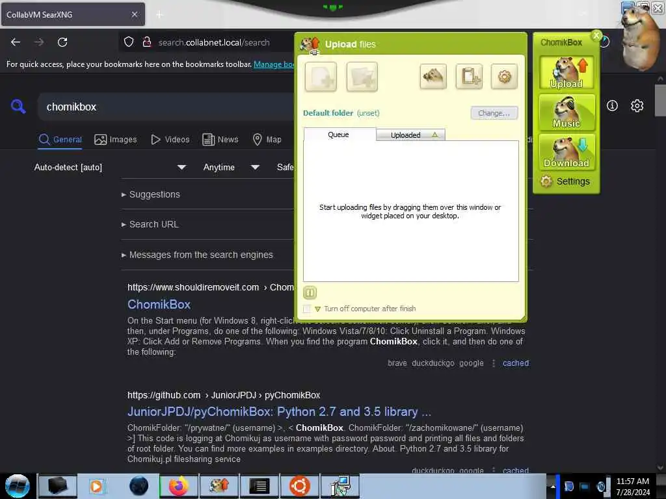Open SearXNG preferences gear icon
This screenshot has width=666, height=499.
(637, 106)
